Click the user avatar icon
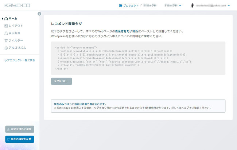The height and width of the screenshot is (150, 237). 193,5
